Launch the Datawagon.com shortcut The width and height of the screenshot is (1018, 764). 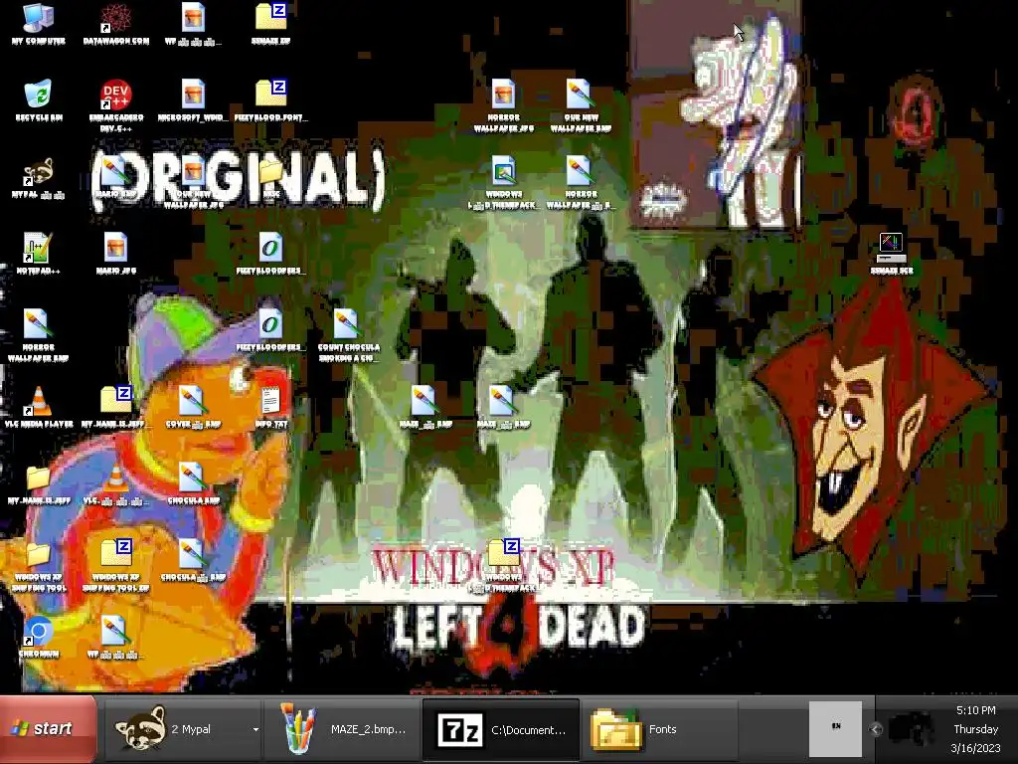click(x=115, y=24)
